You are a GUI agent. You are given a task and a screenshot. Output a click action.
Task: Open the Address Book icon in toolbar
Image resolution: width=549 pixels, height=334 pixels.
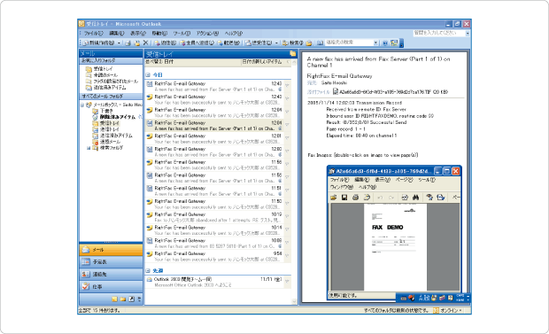click(x=320, y=43)
